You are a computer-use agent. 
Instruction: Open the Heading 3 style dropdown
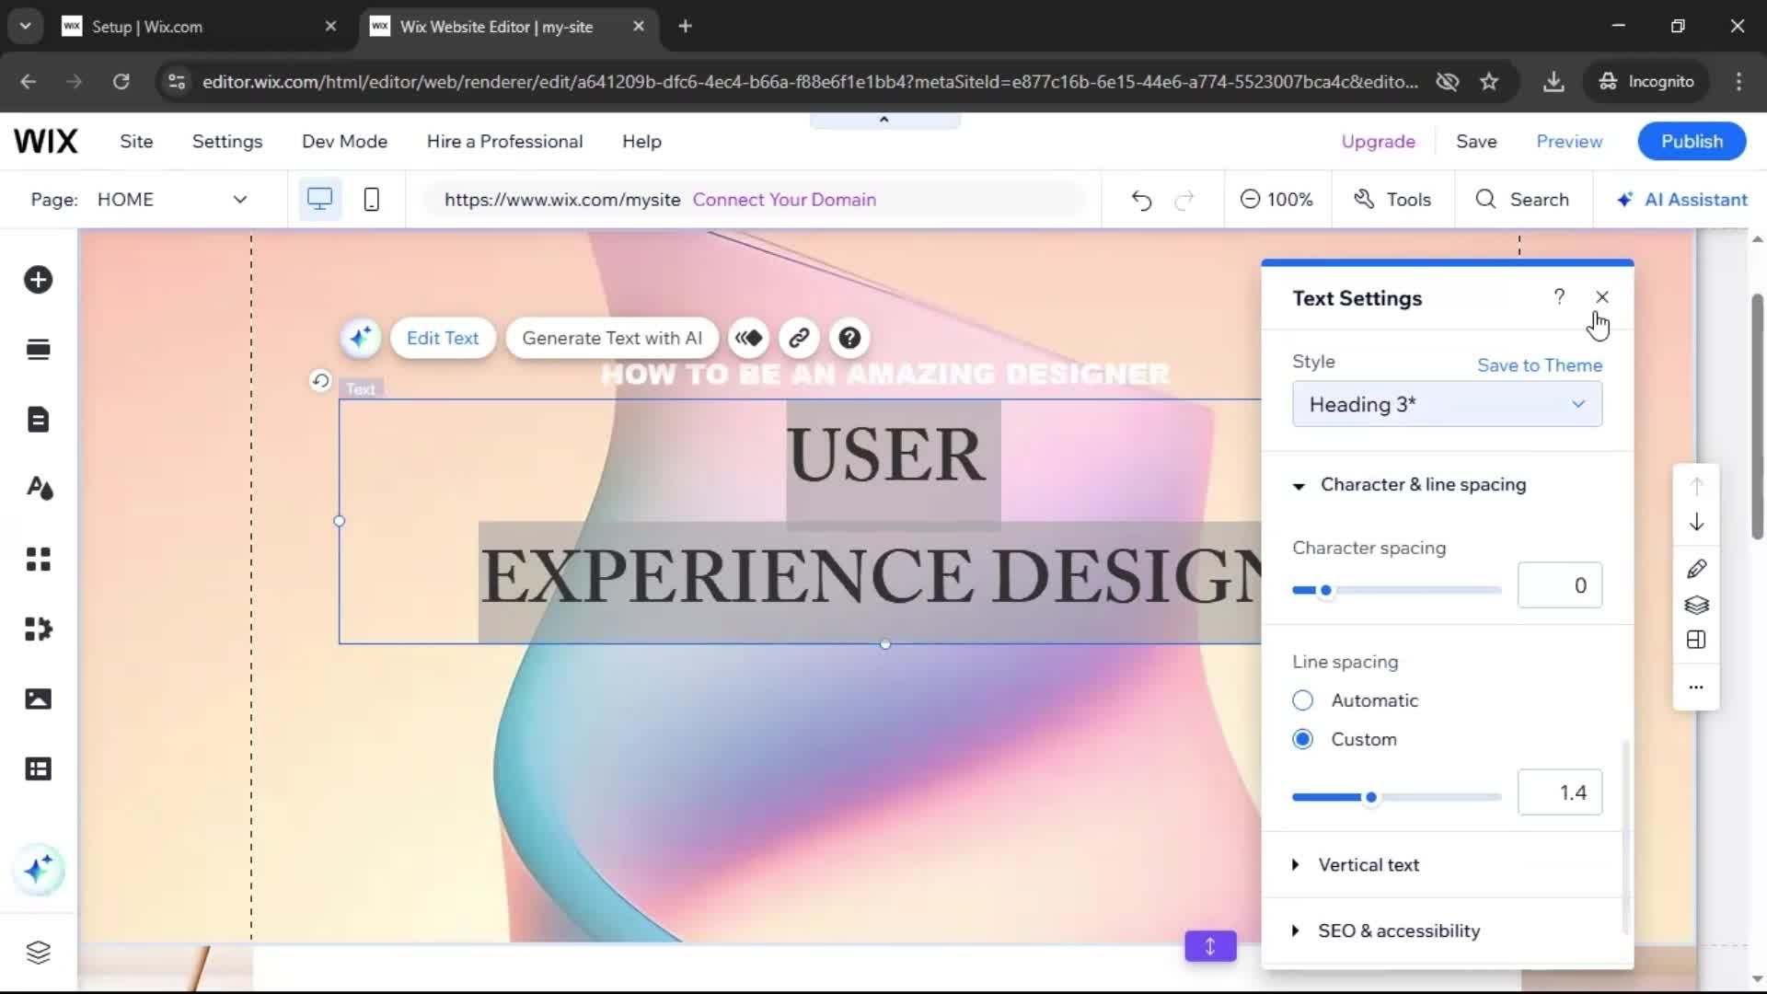coord(1447,405)
